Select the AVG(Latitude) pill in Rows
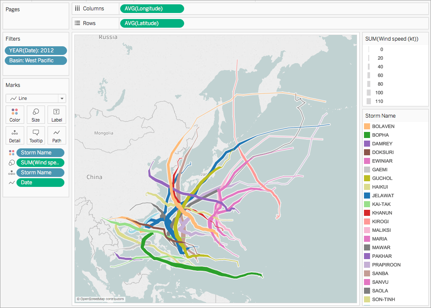This screenshot has width=431, height=308. pyautogui.click(x=152, y=23)
